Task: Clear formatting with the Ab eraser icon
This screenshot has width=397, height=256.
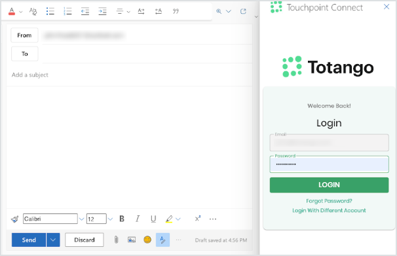Action: [33, 11]
